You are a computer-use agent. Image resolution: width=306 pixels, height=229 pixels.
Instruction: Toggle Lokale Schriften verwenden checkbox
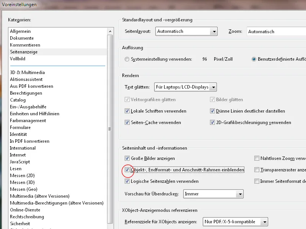[127, 111]
